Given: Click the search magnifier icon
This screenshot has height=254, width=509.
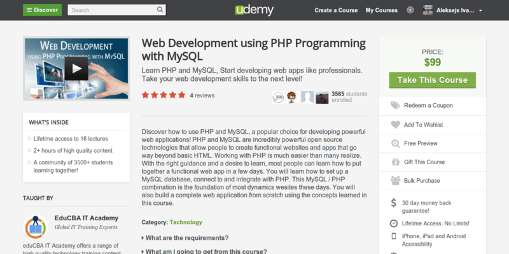Looking at the screenshot, I should point(160,10).
